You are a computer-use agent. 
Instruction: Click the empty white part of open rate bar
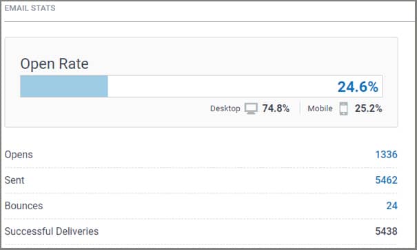pyautogui.click(x=221, y=86)
